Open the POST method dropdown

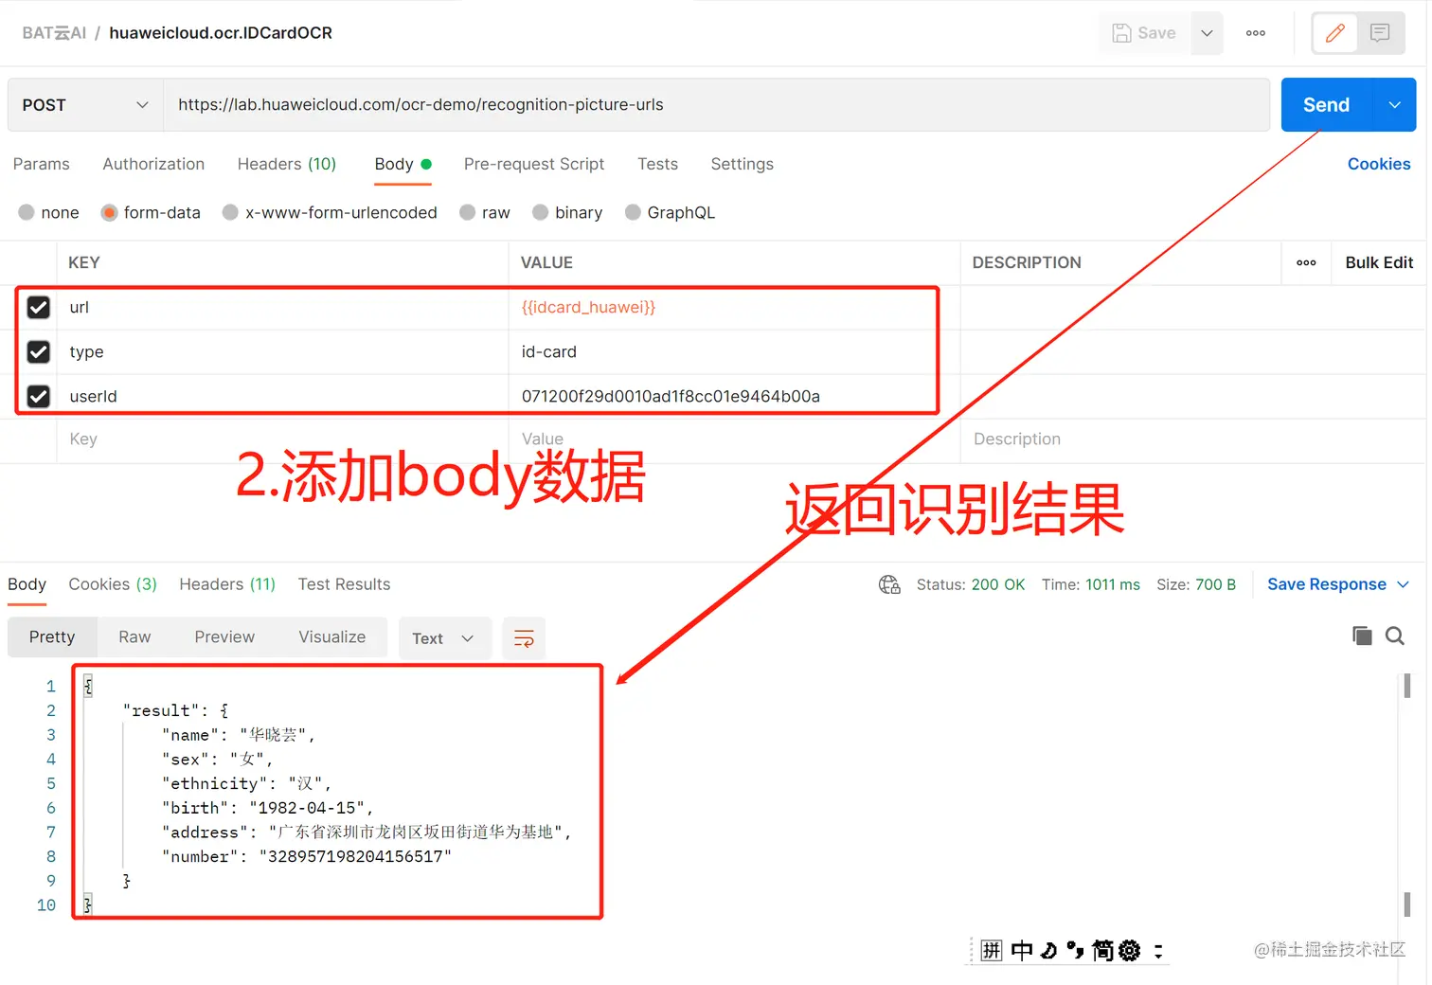(x=85, y=105)
